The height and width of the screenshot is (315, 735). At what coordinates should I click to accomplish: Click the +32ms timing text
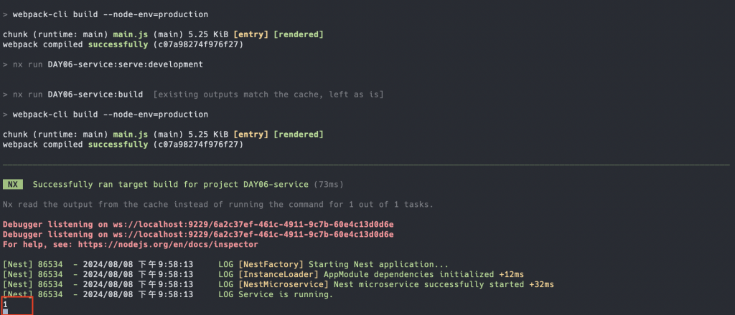542,284
